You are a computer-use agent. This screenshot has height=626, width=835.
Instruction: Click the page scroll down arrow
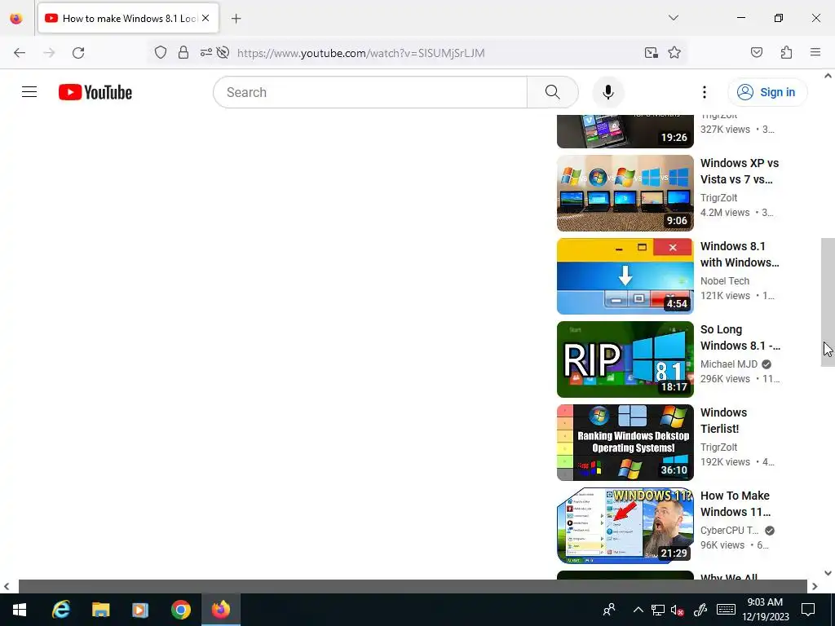click(x=828, y=573)
